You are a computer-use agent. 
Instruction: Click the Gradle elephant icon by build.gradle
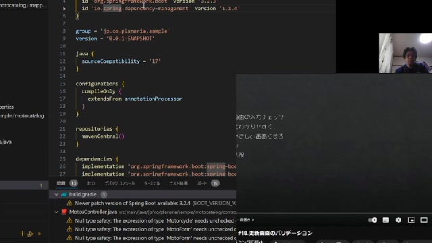64,194
